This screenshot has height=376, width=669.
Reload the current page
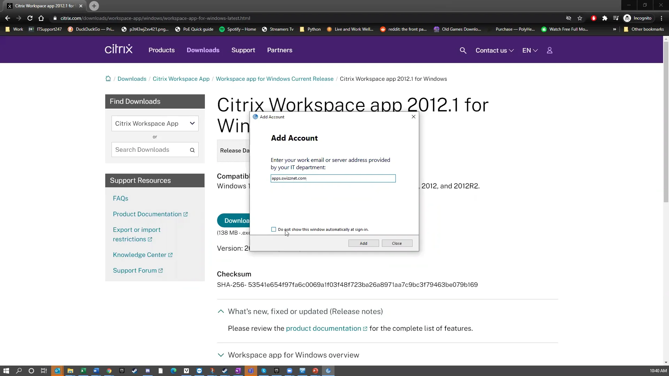point(30,18)
